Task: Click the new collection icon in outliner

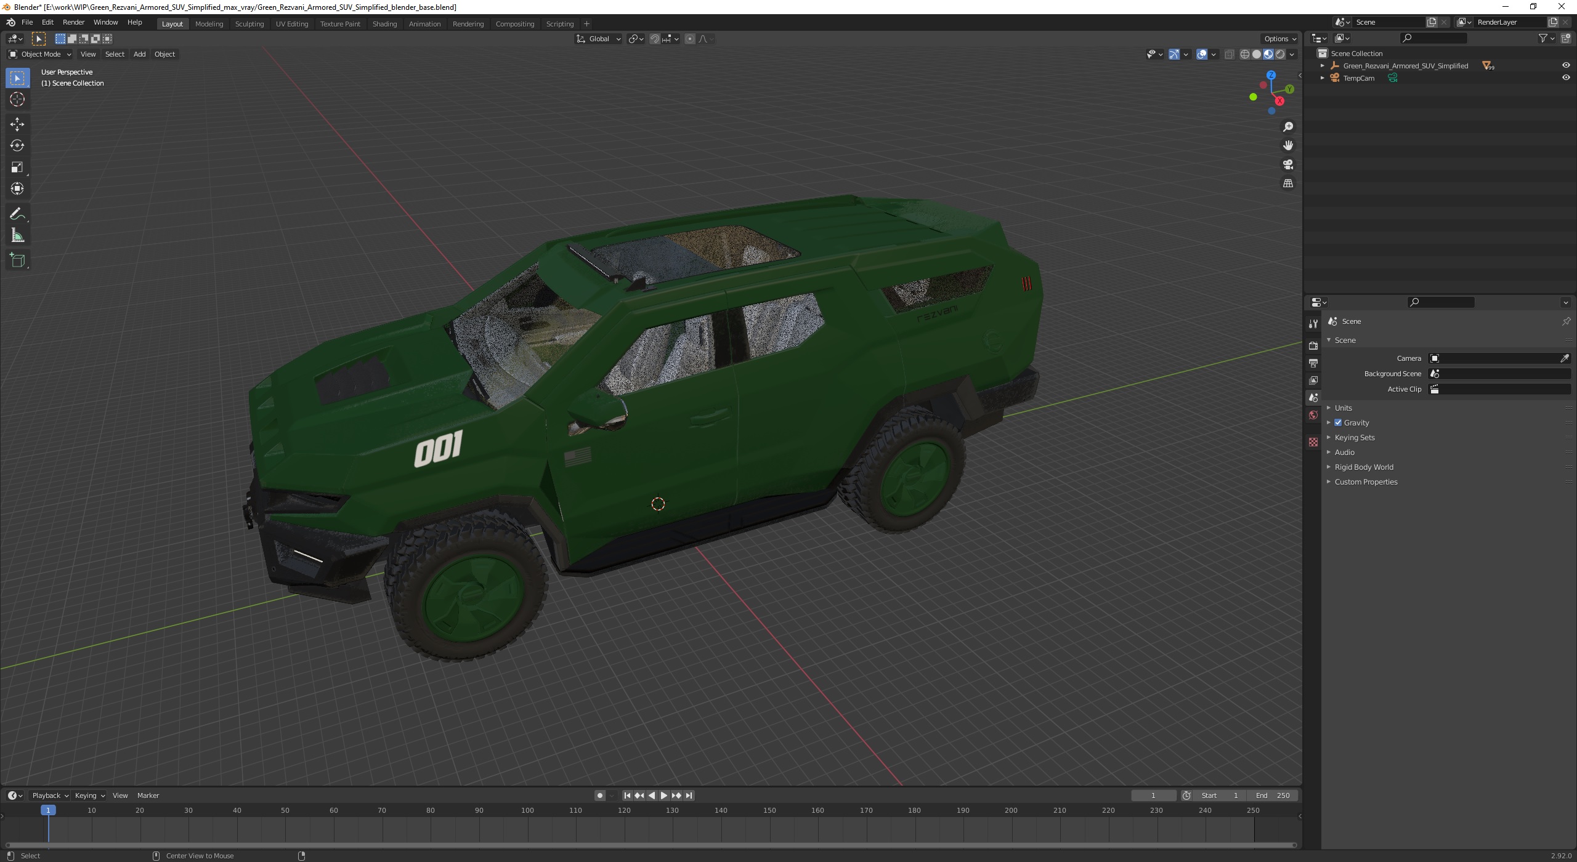Action: click(x=1566, y=38)
